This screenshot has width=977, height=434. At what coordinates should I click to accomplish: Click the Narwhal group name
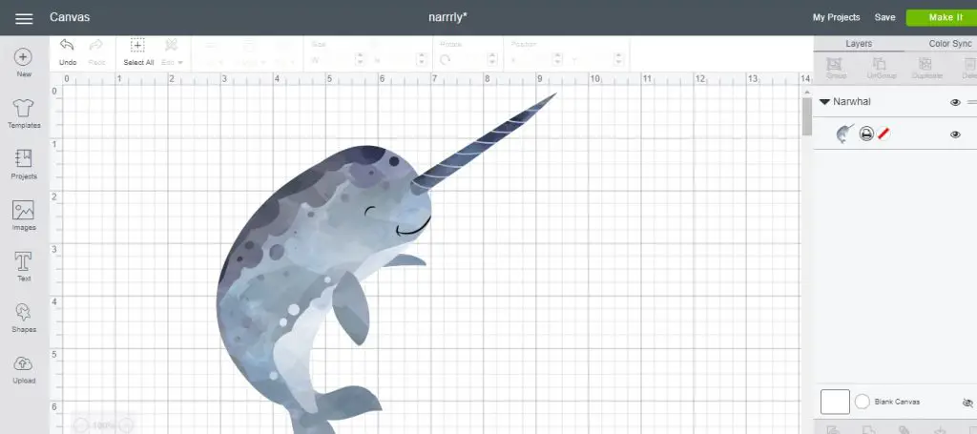point(852,101)
